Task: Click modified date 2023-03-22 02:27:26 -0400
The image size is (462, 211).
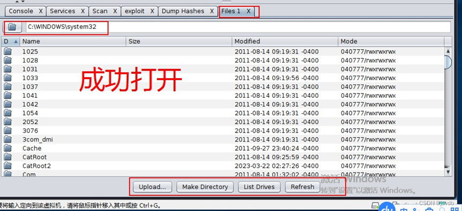Action: coord(276,166)
